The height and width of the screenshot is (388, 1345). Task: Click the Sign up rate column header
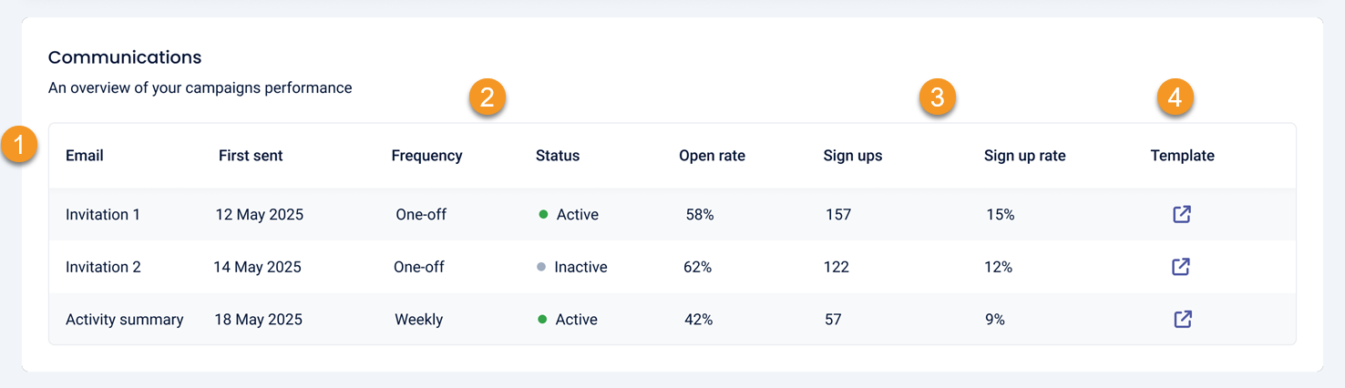(1024, 156)
